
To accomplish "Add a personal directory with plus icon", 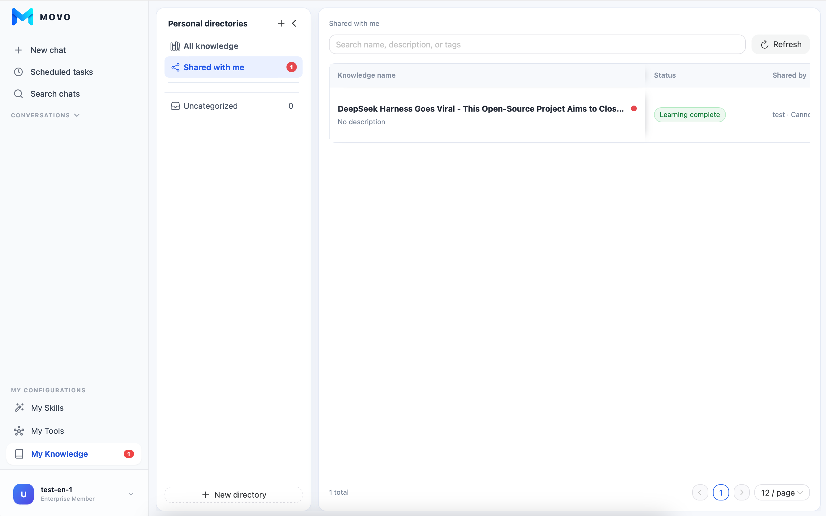I will pyautogui.click(x=281, y=23).
